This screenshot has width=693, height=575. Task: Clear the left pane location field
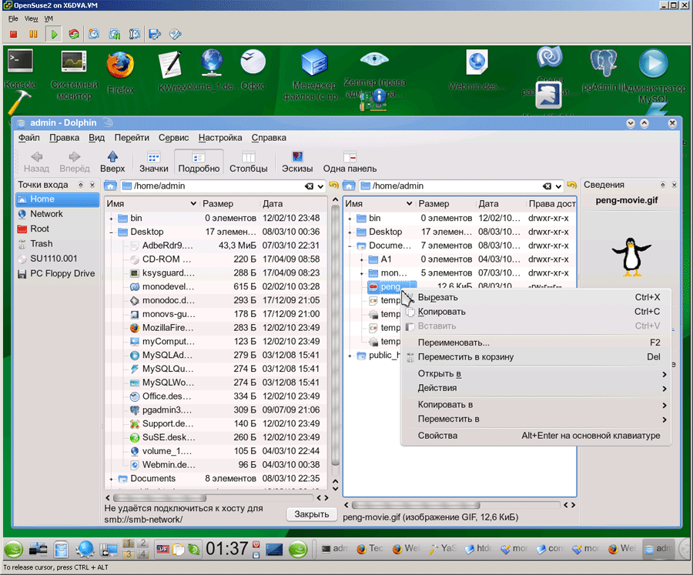309,186
